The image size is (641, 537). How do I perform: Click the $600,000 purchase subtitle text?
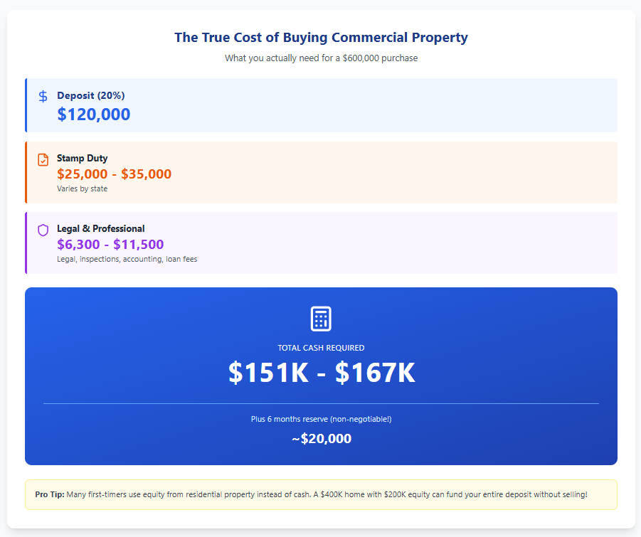(321, 58)
